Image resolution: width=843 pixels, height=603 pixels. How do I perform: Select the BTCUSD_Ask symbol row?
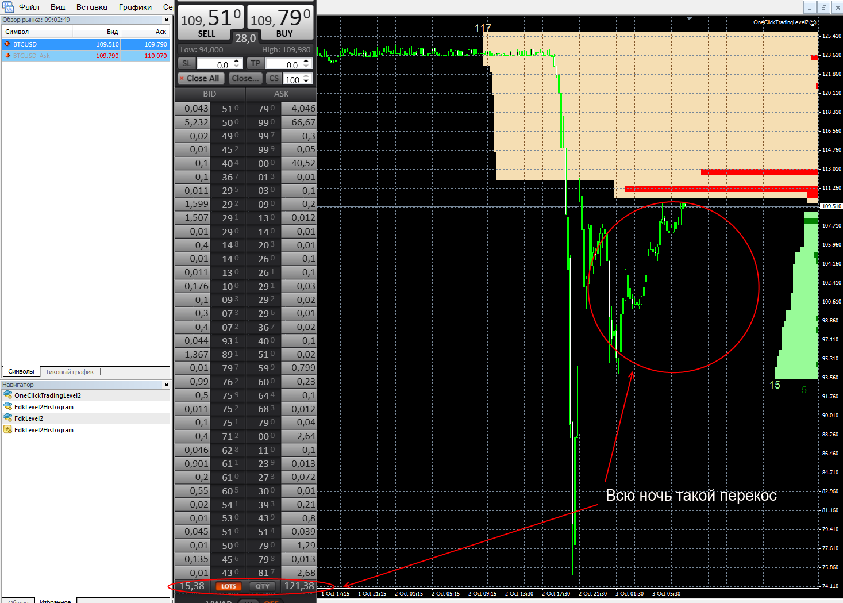tap(86, 56)
